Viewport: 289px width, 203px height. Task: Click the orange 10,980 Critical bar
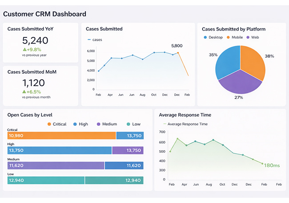pos(61,135)
